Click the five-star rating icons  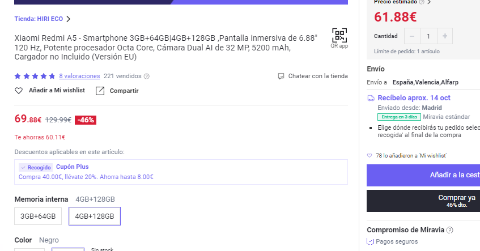tap(35, 76)
